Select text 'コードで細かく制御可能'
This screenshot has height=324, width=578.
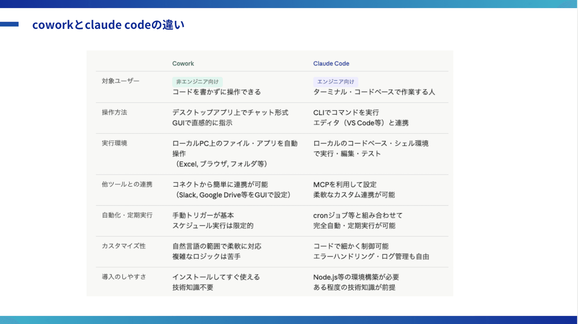point(351,246)
